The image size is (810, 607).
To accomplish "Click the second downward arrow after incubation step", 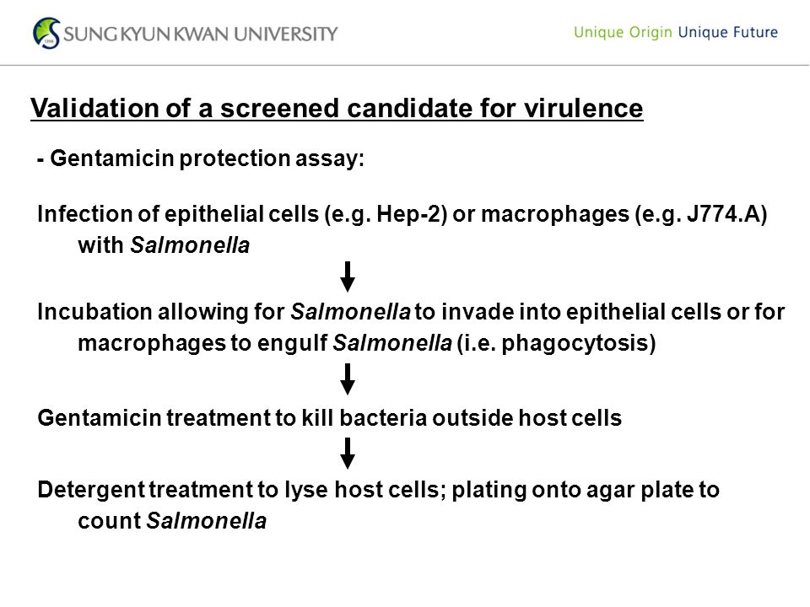I will (x=348, y=379).
